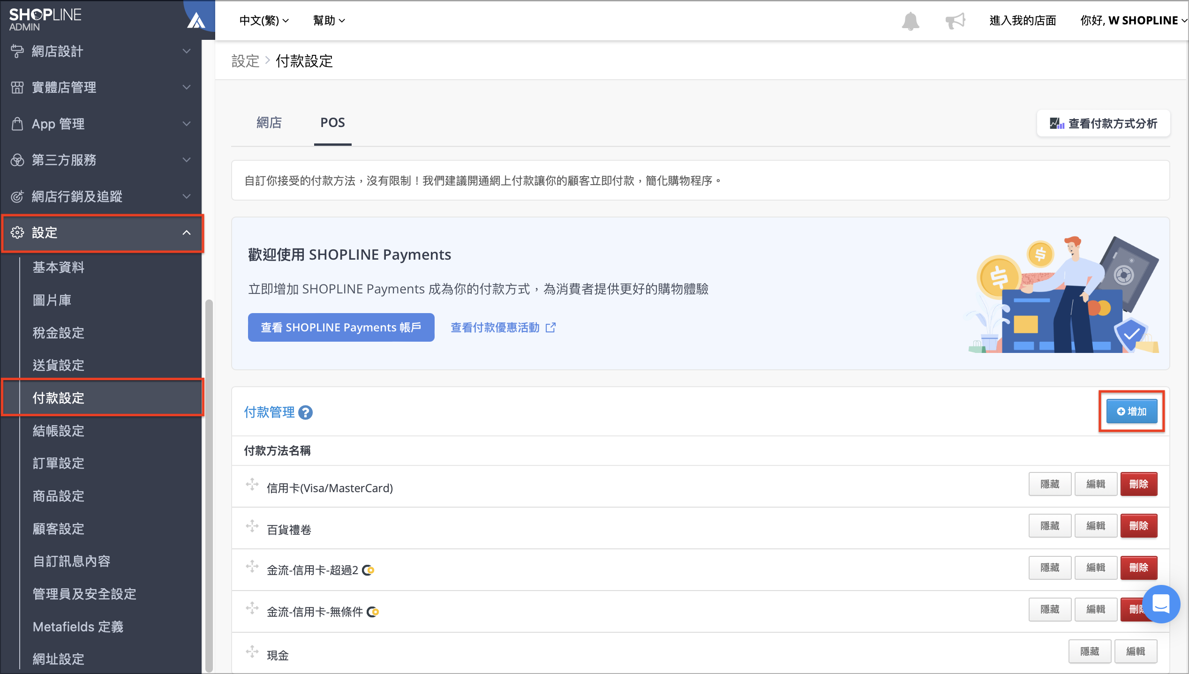The width and height of the screenshot is (1189, 674).
Task: Expand the App 管理 menu chevron
Action: [x=187, y=124]
